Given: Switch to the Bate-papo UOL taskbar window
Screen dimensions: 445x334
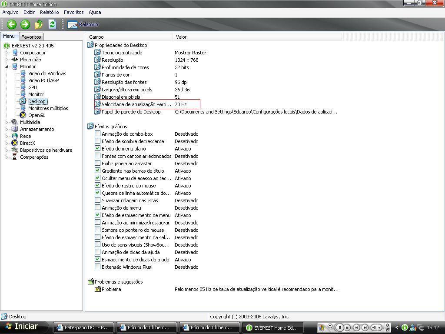Looking at the screenshot, I should [83, 327].
